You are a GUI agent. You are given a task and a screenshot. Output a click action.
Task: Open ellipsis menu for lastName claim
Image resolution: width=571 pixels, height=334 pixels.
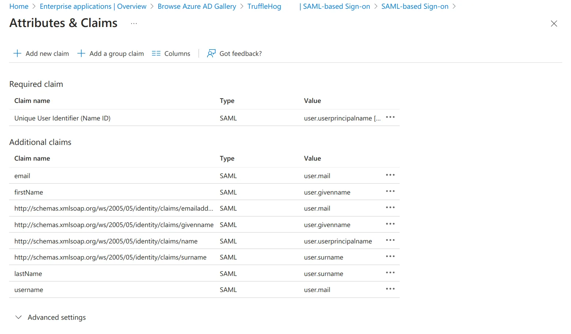(x=390, y=273)
